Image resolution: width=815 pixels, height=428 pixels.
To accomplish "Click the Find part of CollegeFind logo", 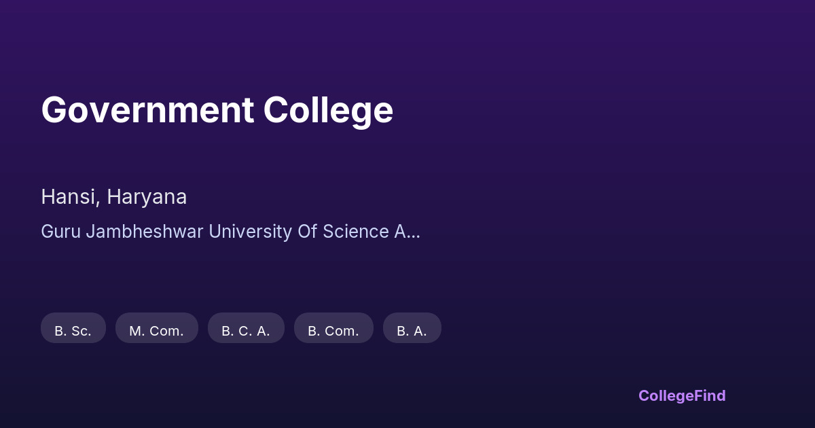I will [x=710, y=395].
